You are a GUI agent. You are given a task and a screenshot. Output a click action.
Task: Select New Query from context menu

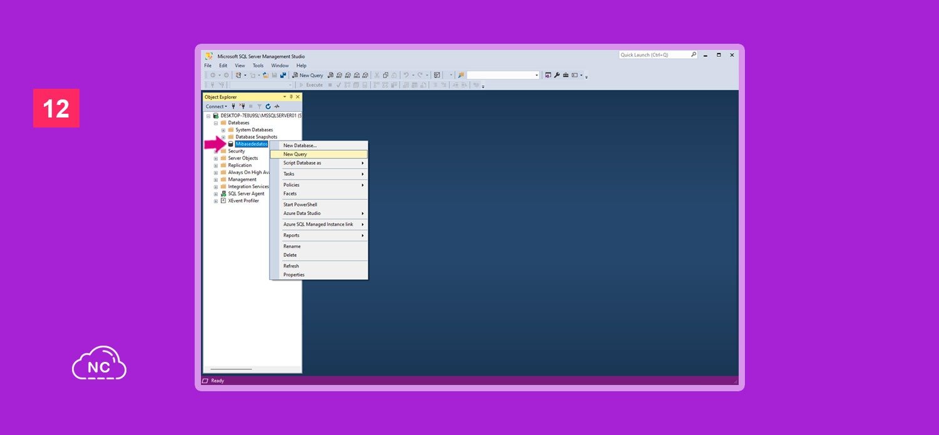(x=295, y=154)
